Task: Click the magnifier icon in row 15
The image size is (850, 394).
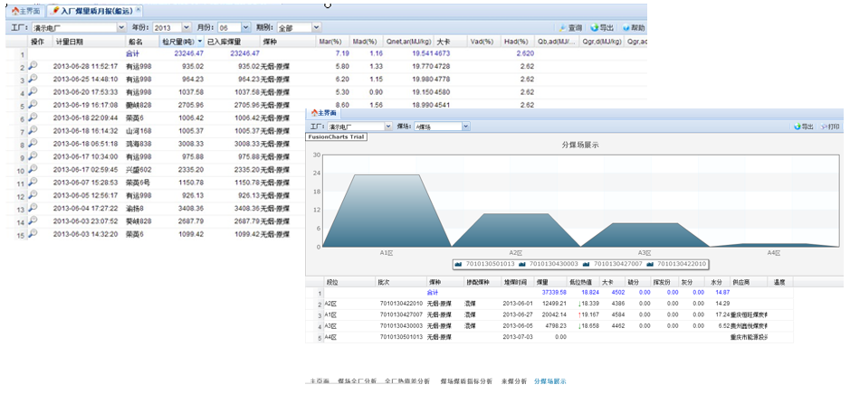Action: pos(33,233)
